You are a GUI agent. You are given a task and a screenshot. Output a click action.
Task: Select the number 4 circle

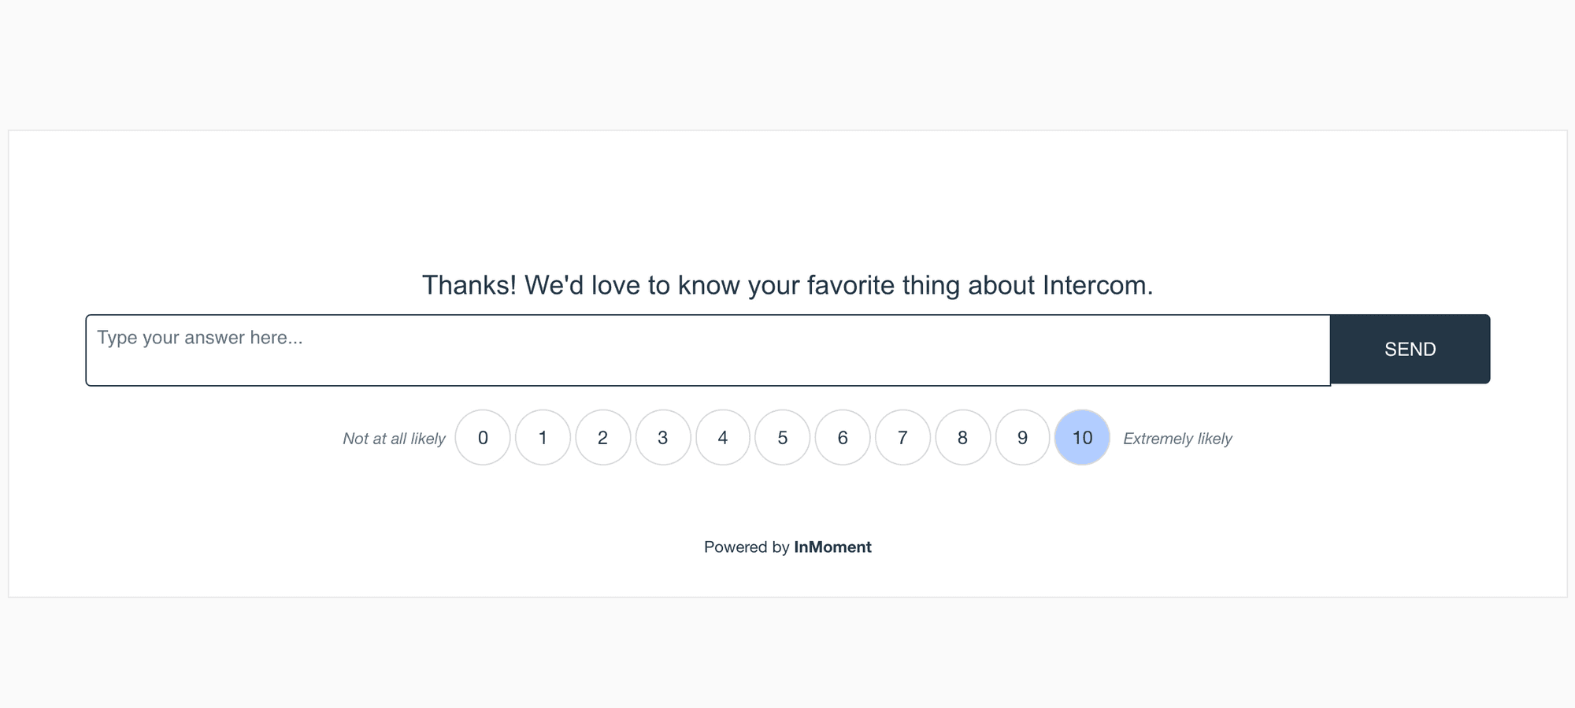(x=723, y=438)
